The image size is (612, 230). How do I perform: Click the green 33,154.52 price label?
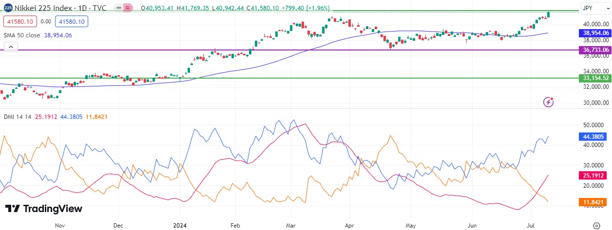(596, 78)
